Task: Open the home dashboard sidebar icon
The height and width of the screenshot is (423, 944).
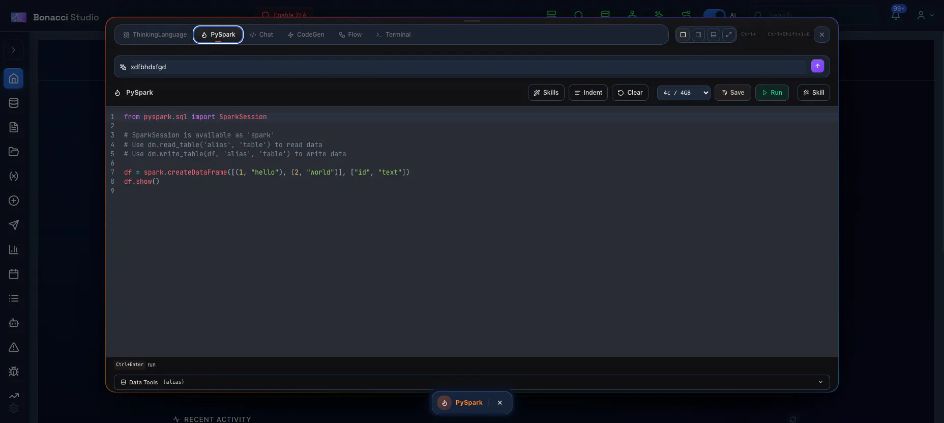Action: (14, 78)
